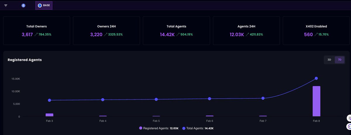Click the Feb 3 registered agents bar
This screenshot has height=135, width=351.
(49, 115)
